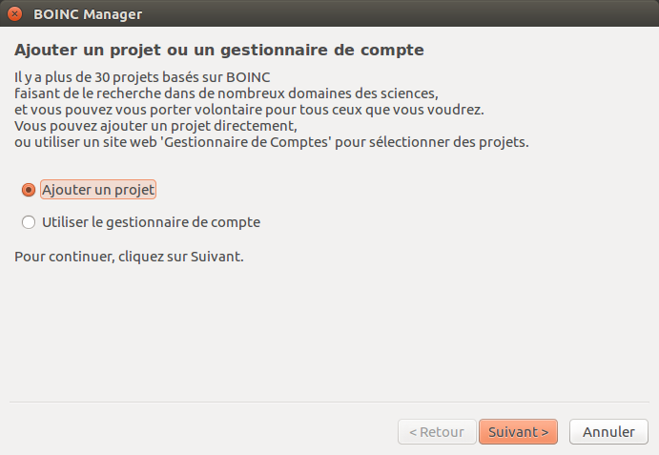Go back using the '< Retour' button
This screenshot has height=455, width=659.
tap(436, 431)
